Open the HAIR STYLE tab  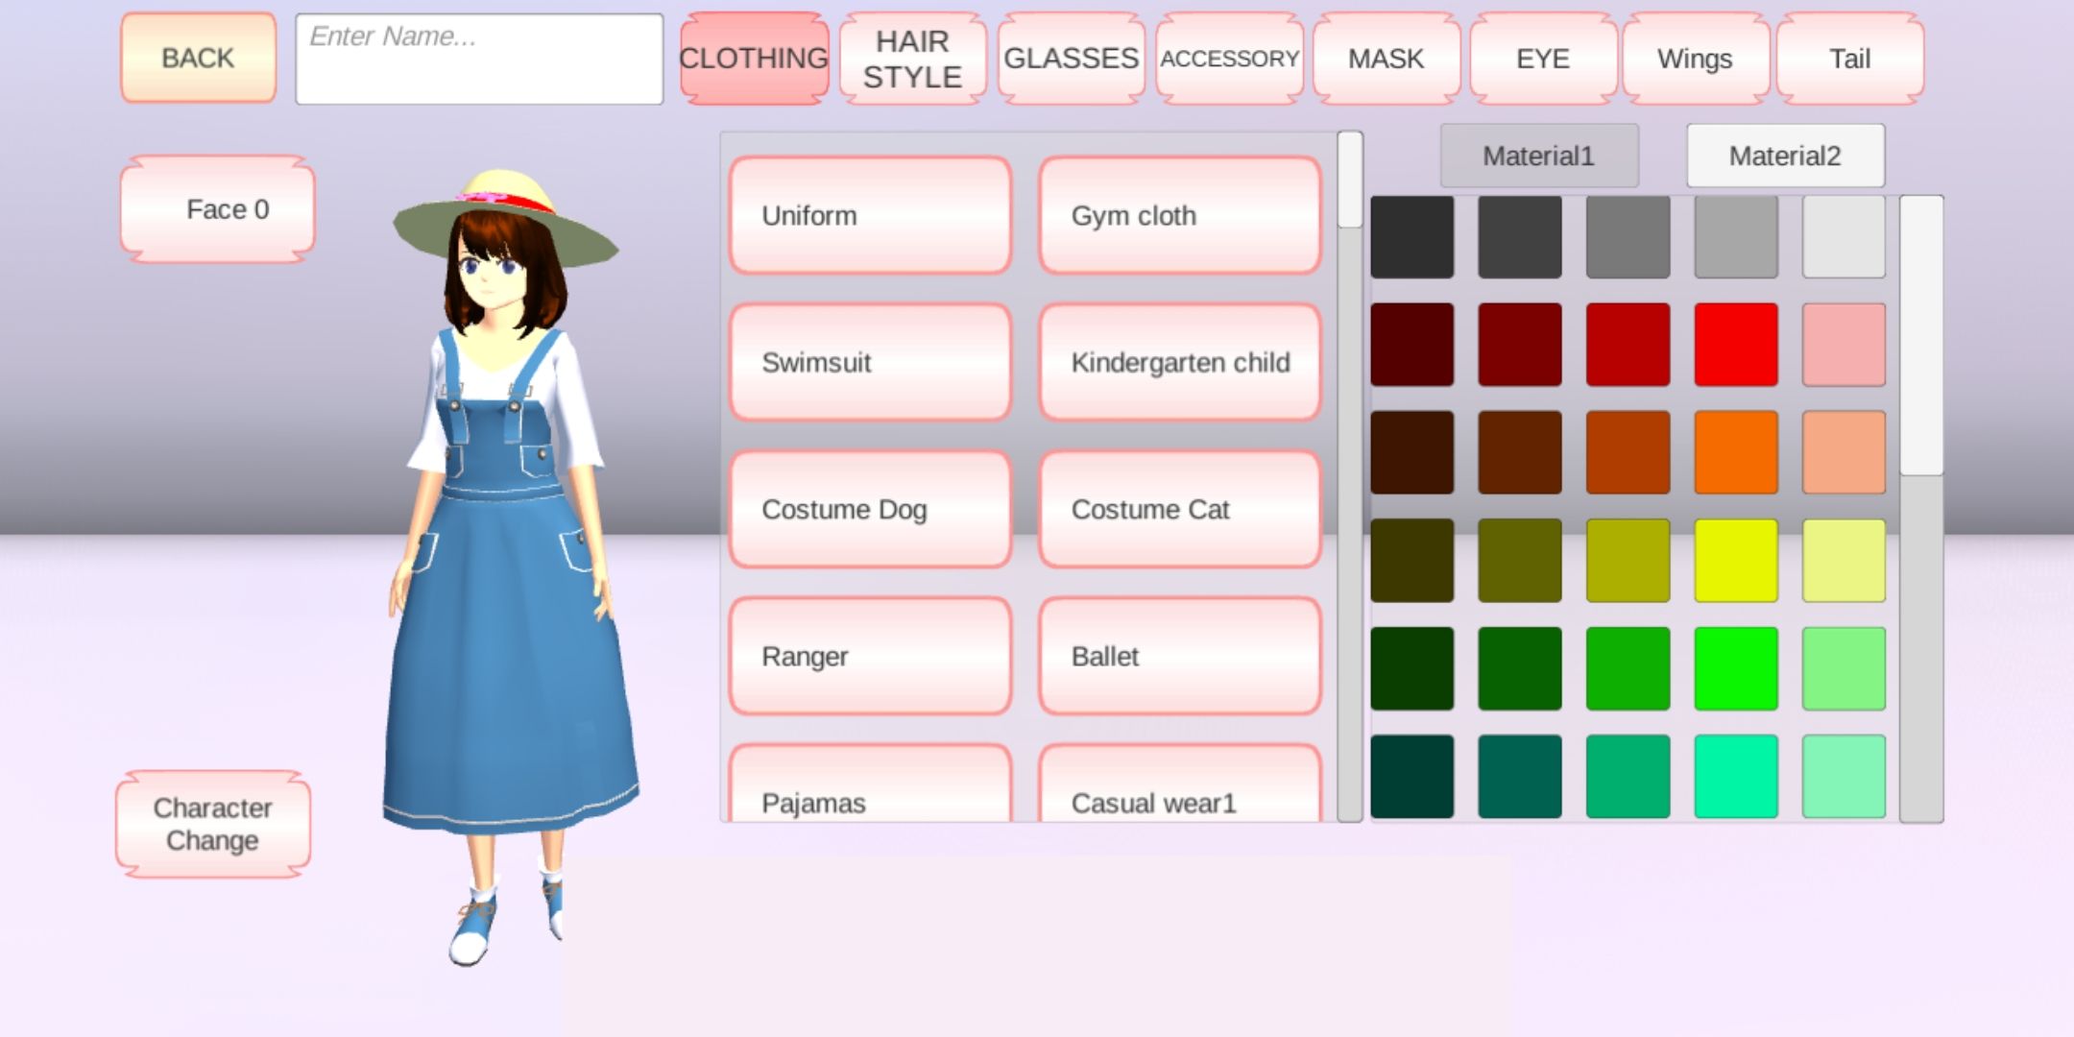coord(912,59)
